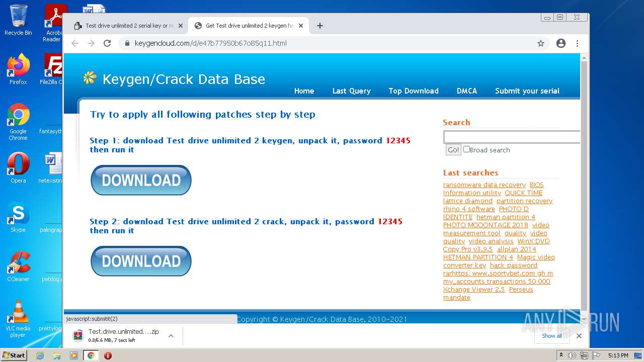Image resolution: width=644 pixels, height=362 pixels.
Task: Open 'rhino 4 software' search link
Action: click(x=469, y=209)
